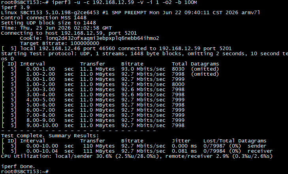Viewport: 288px width, 174px height.
Task: Click 'Test Complete. Summary Results:' line
Action: 50,136
